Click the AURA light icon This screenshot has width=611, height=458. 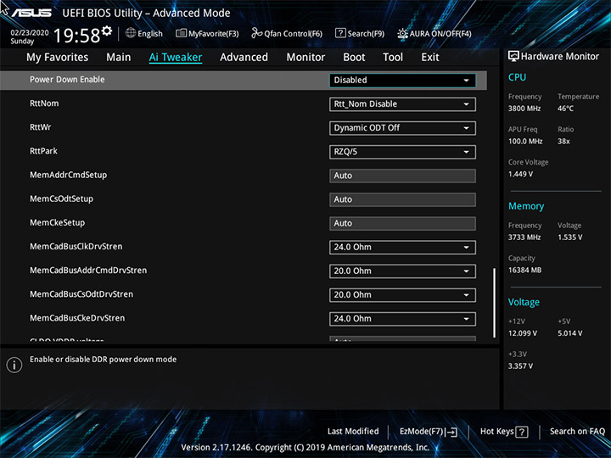click(402, 33)
